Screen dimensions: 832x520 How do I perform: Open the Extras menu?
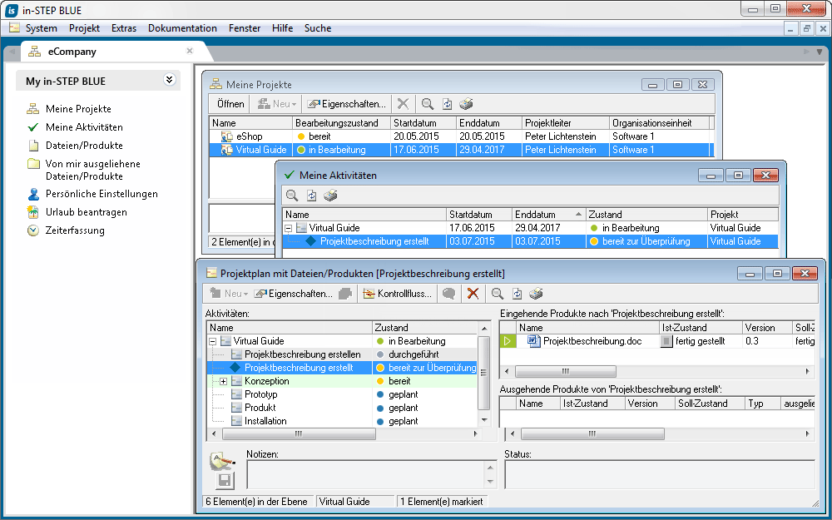pyautogui.click(x=124, y=28)
